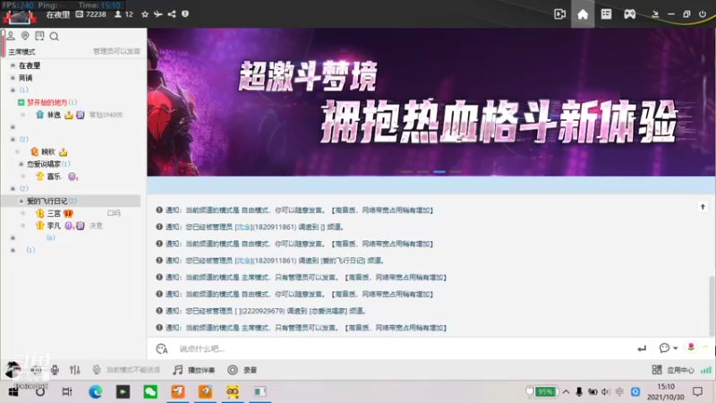This screenshot has width=716, height=403.
Task: Open WeChat from the taskbar
Action: click(150, 391)
